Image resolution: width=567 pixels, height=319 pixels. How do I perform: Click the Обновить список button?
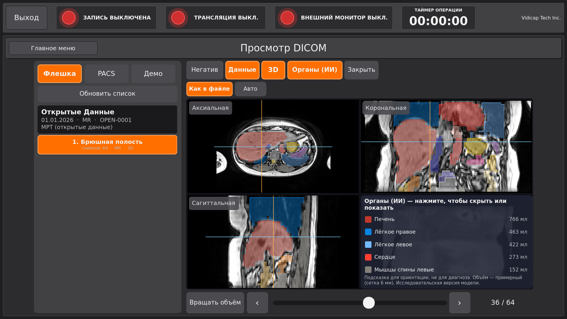click(x=107, y=94)
